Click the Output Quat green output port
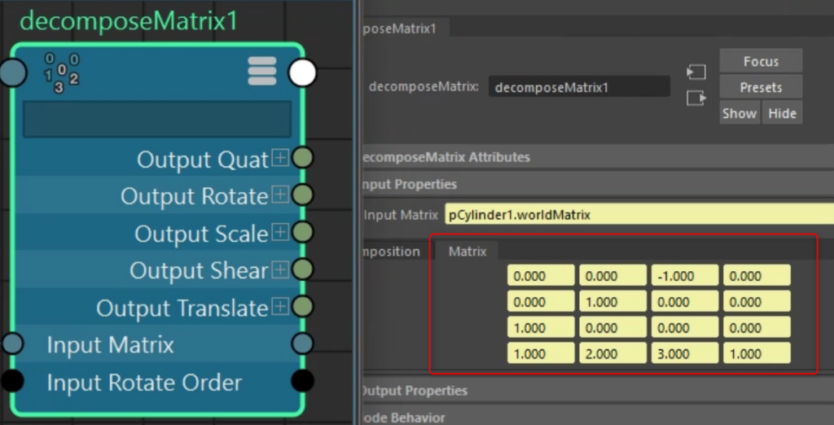This screenshot has height=425, width=834. point(302,158)
